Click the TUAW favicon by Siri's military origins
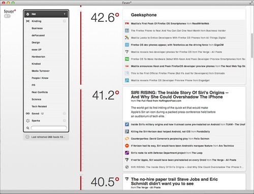254x194 pixels. pos(127,124)
